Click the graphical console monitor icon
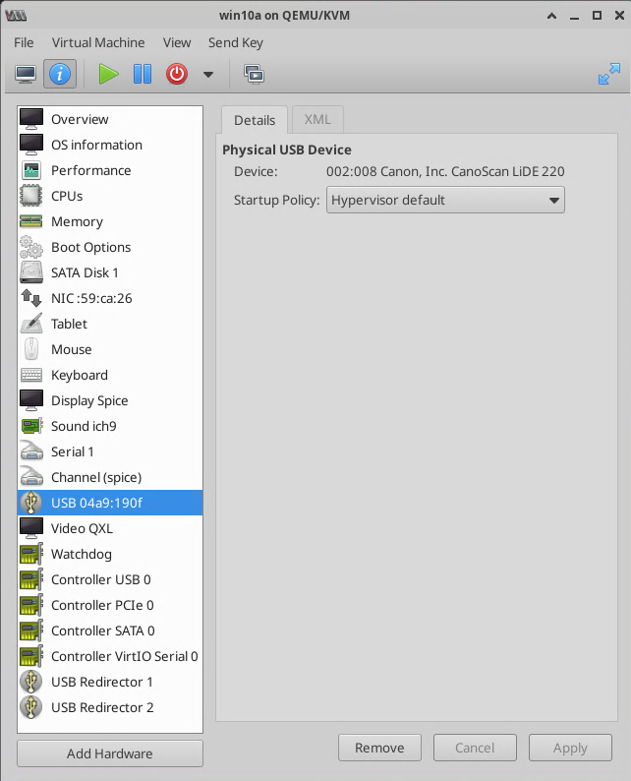The height and width of the screenshot is (781, 631). [26, 74]
